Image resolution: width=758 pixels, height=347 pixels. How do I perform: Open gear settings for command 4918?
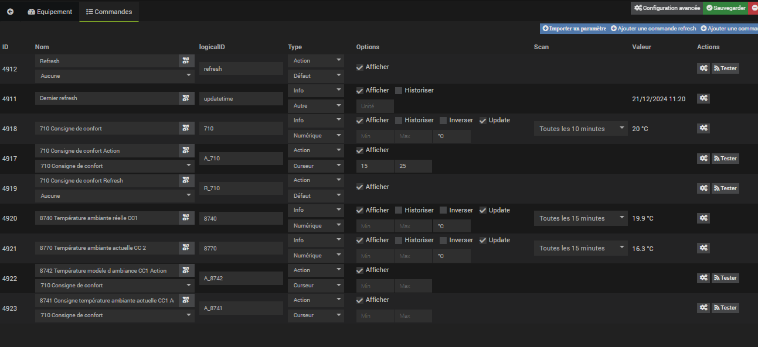coord(703,128)
